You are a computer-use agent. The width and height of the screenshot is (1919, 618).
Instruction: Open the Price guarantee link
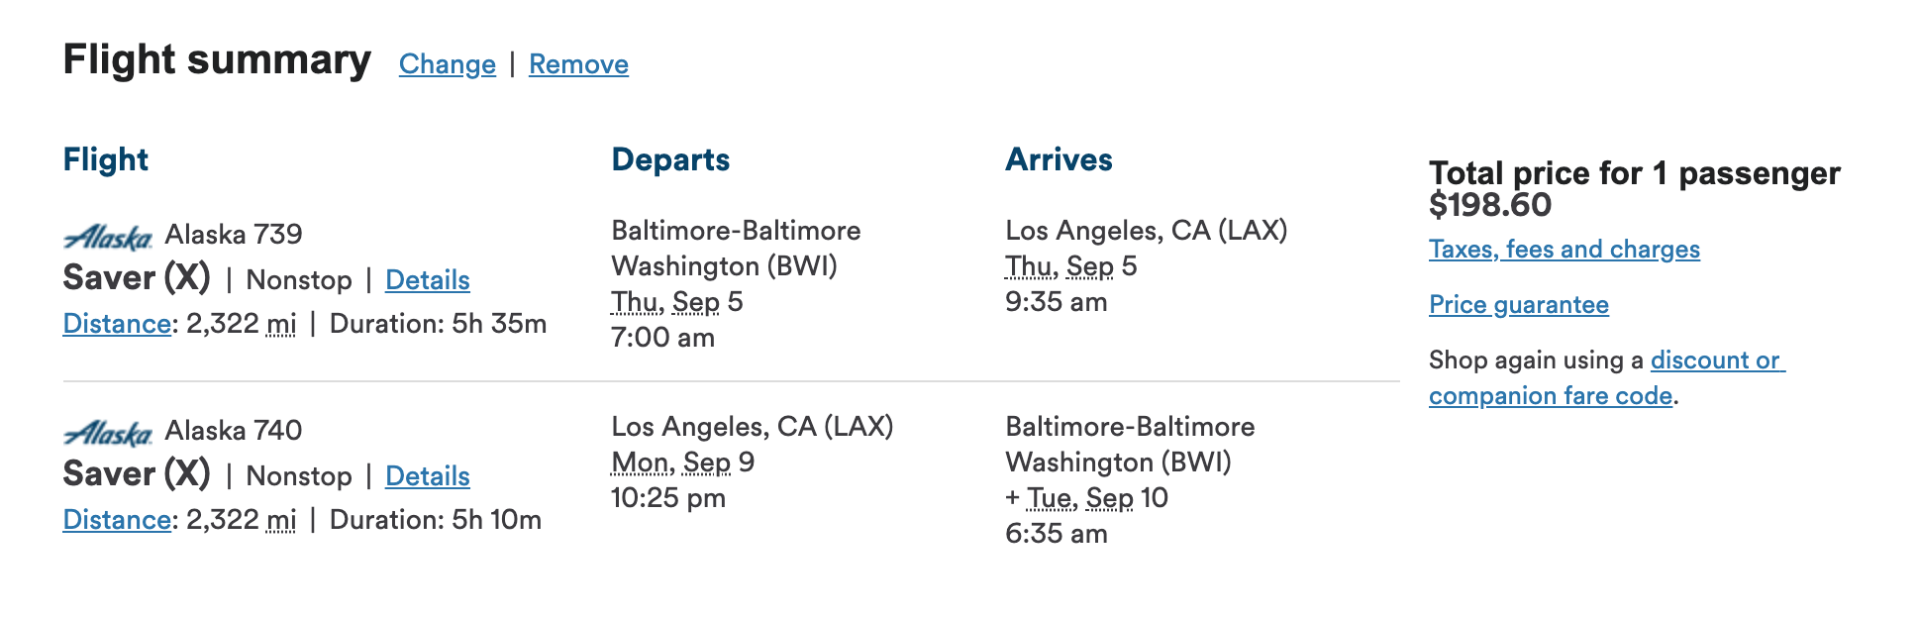1519,305
